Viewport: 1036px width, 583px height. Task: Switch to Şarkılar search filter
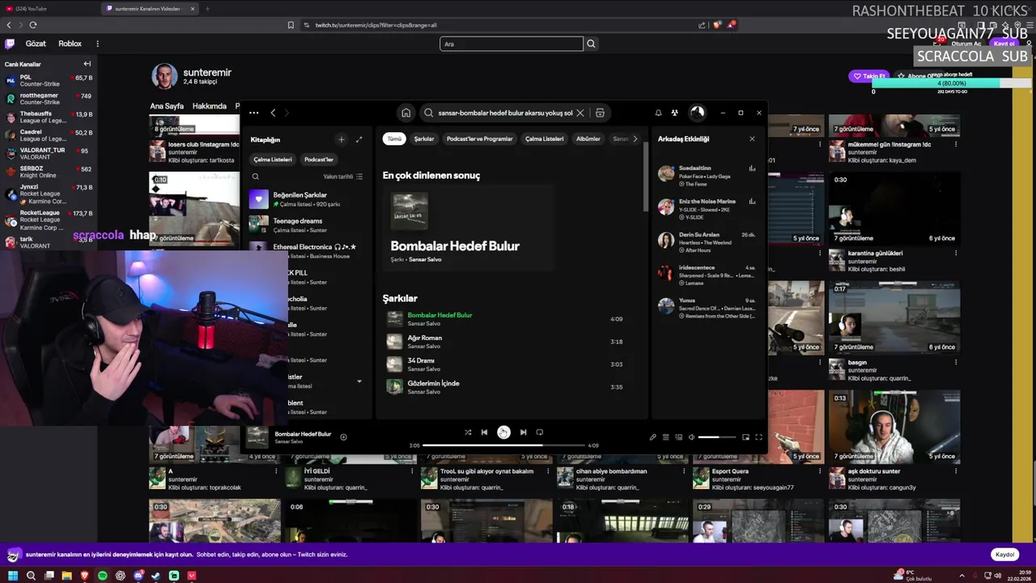[424, 138]
